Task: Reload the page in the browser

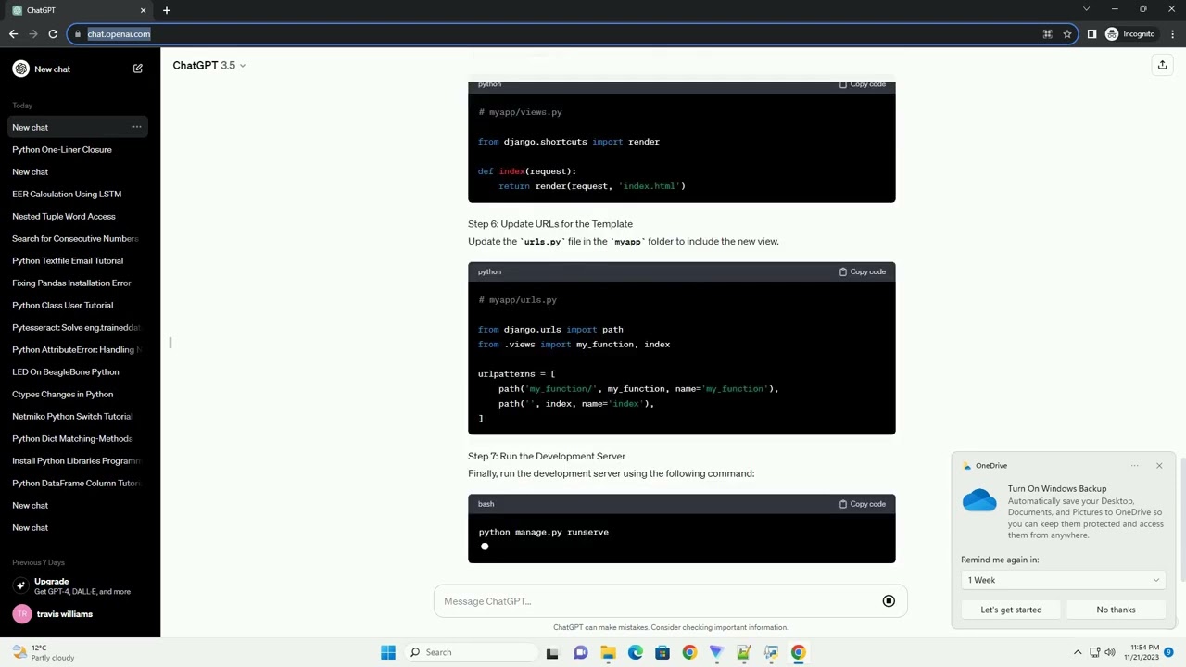Action: (x=53, y=34)
